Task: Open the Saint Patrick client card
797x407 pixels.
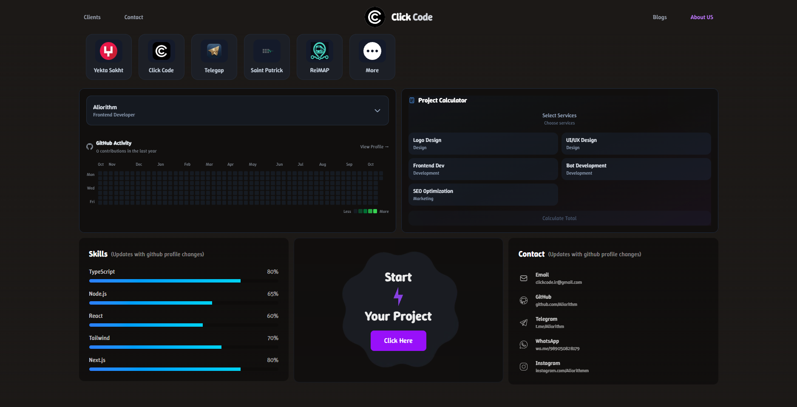Action: tap(267, 57)
